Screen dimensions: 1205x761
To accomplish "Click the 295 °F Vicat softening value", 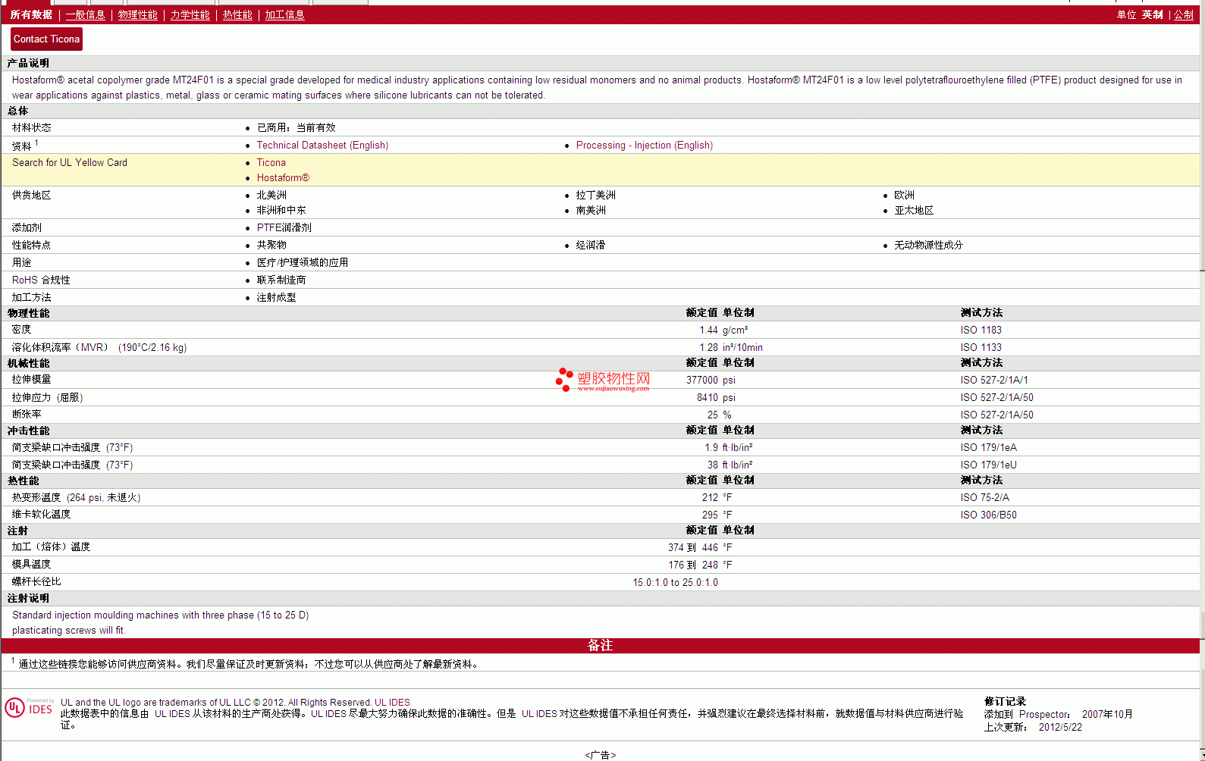I will [717, 515].
